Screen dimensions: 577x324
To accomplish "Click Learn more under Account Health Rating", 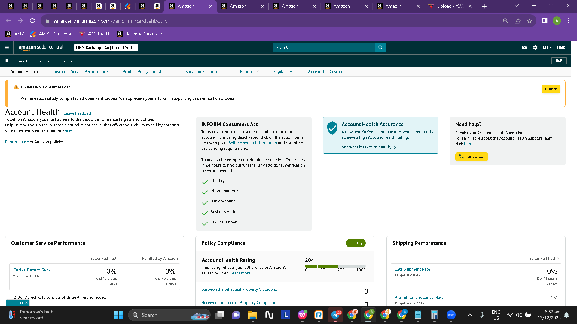I will pyautogui.click(x=240, y=273).
